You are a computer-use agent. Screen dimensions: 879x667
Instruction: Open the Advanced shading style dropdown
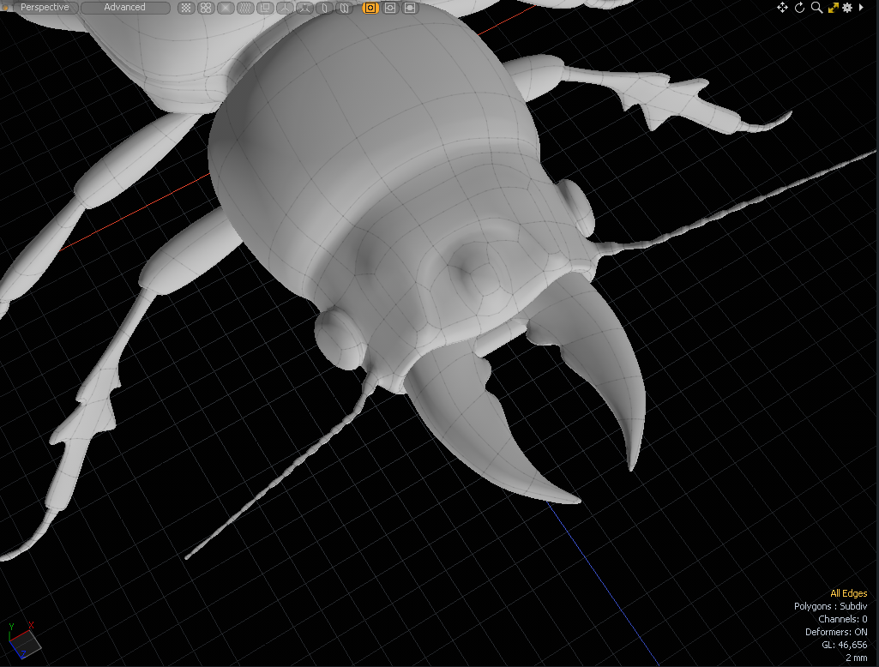click(125, 8)
